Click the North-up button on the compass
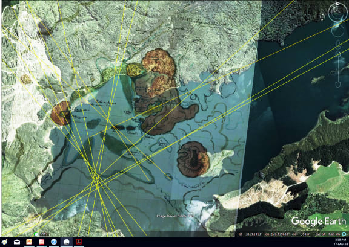Image resolution: width=349 pixels, height=247 pixels. (337, 4)
